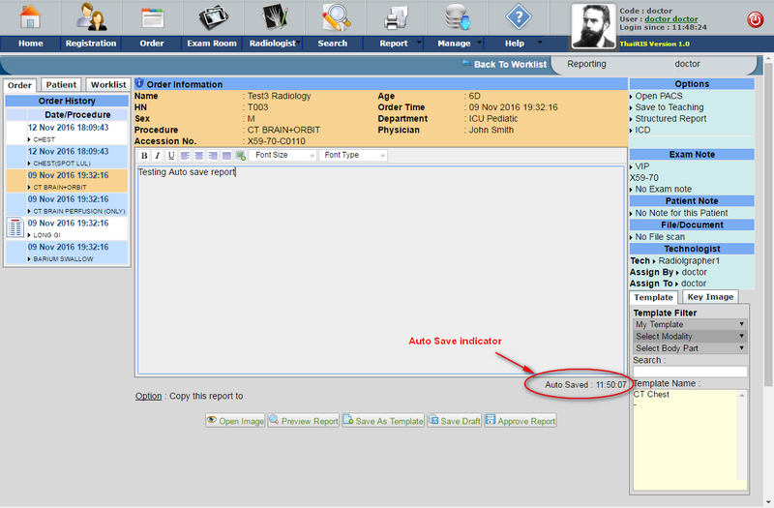Screen dimensions: 774x508
Task: Open the report icon beside LONG GI
Action: (15, 227)
